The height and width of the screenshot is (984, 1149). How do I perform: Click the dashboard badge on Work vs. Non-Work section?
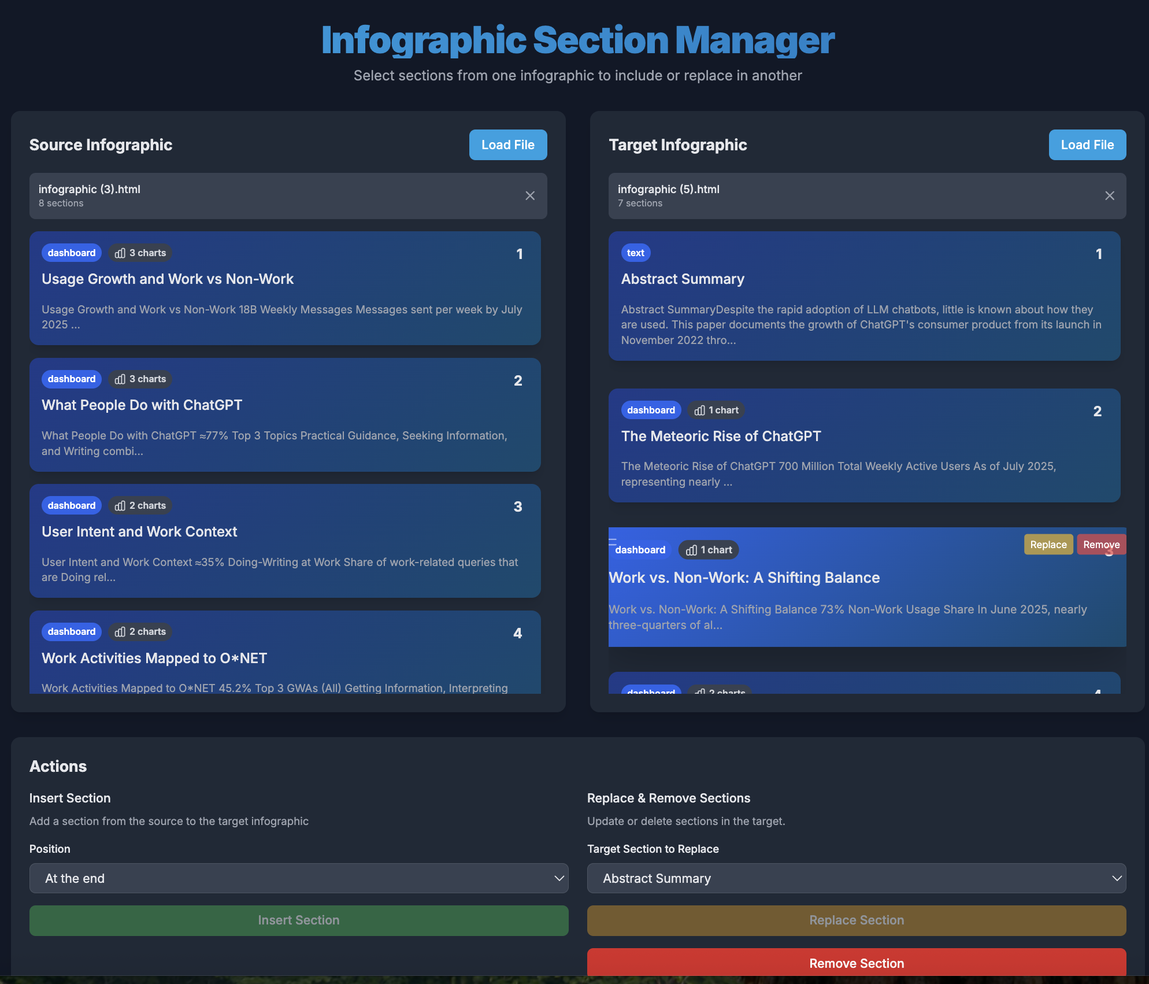(640, 550)
